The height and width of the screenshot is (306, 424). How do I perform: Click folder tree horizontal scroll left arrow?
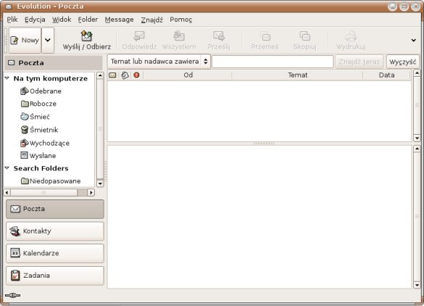tap(7, 192)
